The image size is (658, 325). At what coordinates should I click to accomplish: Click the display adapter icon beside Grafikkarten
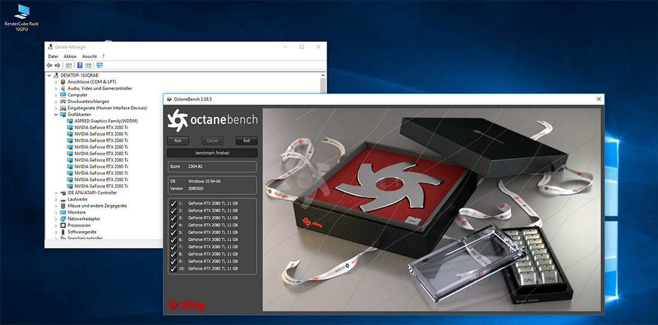63,115
